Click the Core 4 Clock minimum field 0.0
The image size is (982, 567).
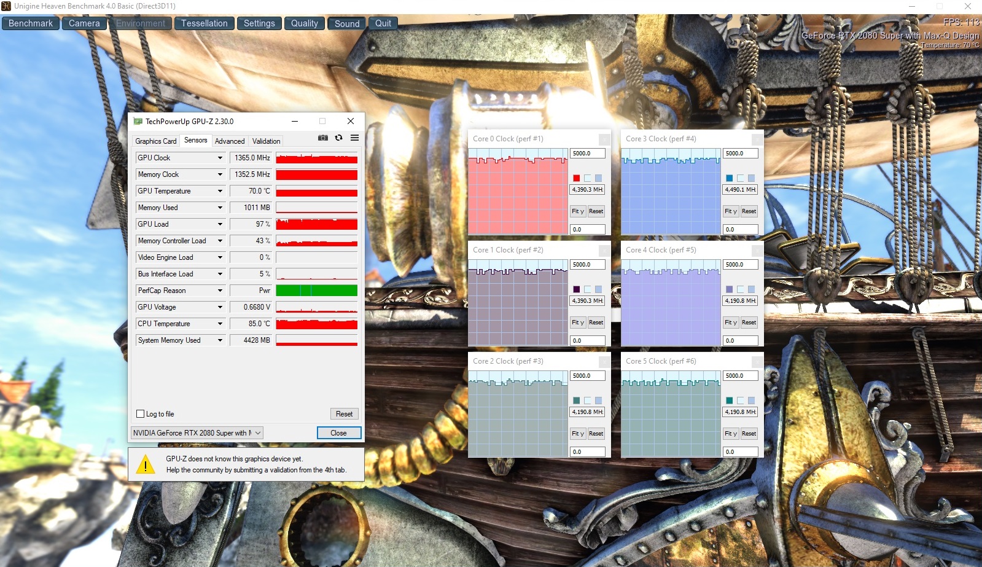[741, 341]
